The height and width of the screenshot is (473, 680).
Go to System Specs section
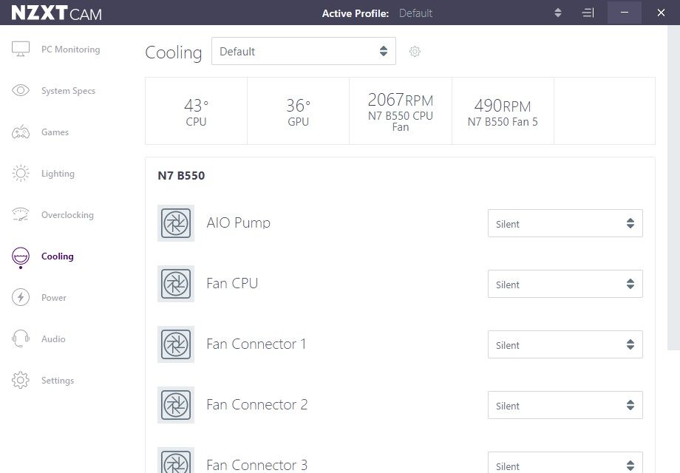pos(68,91)
